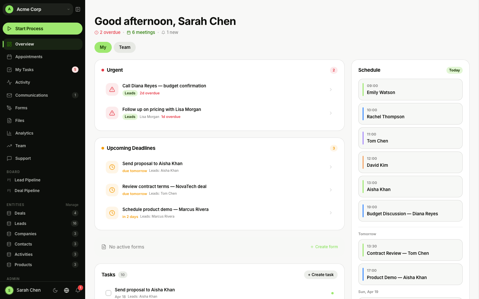Image resolution: width=479 pixels, height=299 pixels.
Task: Open the Aisha Khan 13:00 schedule card
Action: point(410,186)
